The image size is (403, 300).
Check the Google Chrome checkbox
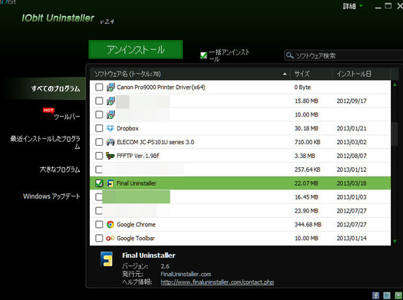(x=99, y=225)
